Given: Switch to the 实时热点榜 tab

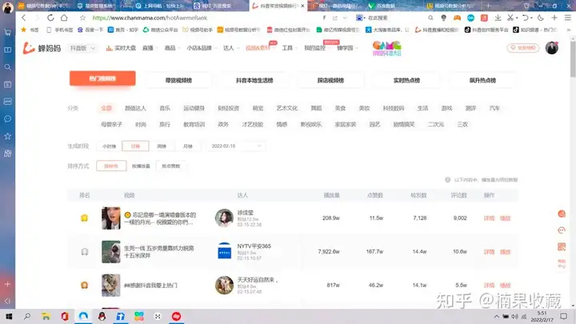Looking at the screenshot, I should pos(406,80).
